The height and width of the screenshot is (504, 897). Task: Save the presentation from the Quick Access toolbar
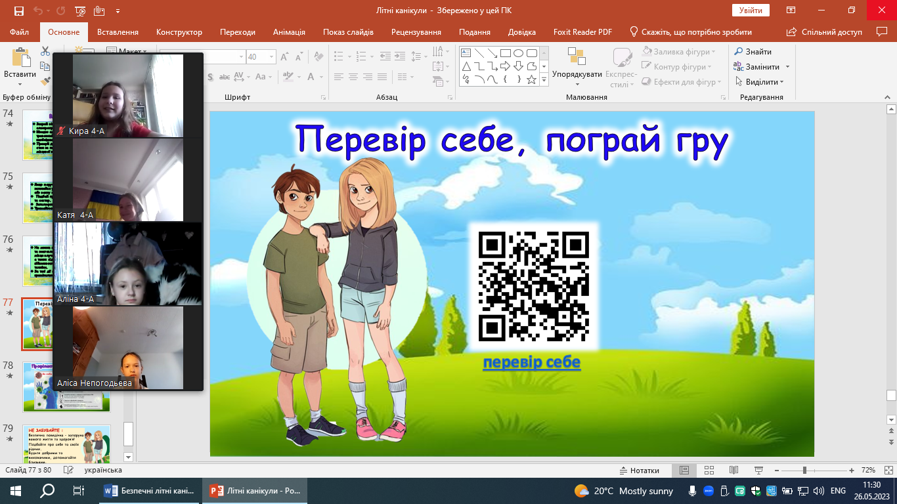coord(18,11)
